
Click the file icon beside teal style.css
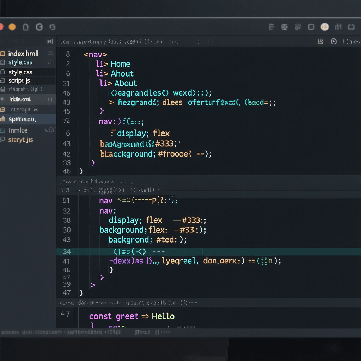(x=2, y=62)
